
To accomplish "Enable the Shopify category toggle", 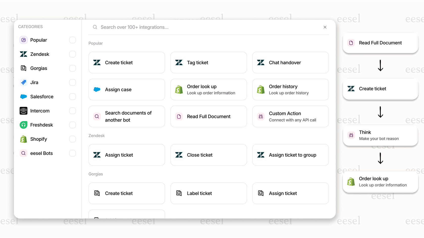I will [x=72, y=139].
